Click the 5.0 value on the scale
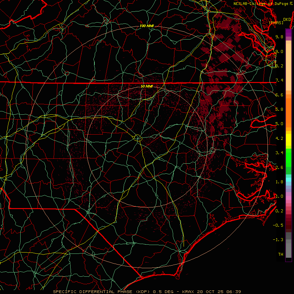Screen dimensions: 294x294 279,124
